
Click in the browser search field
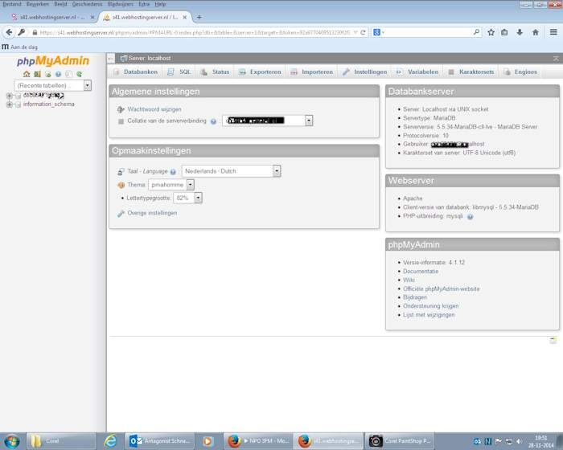[x=429, y=32]
